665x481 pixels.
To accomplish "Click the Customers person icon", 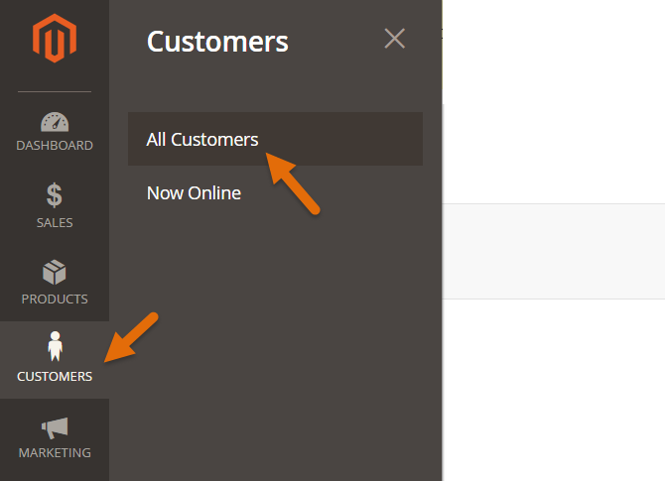I will coord(55,348).
